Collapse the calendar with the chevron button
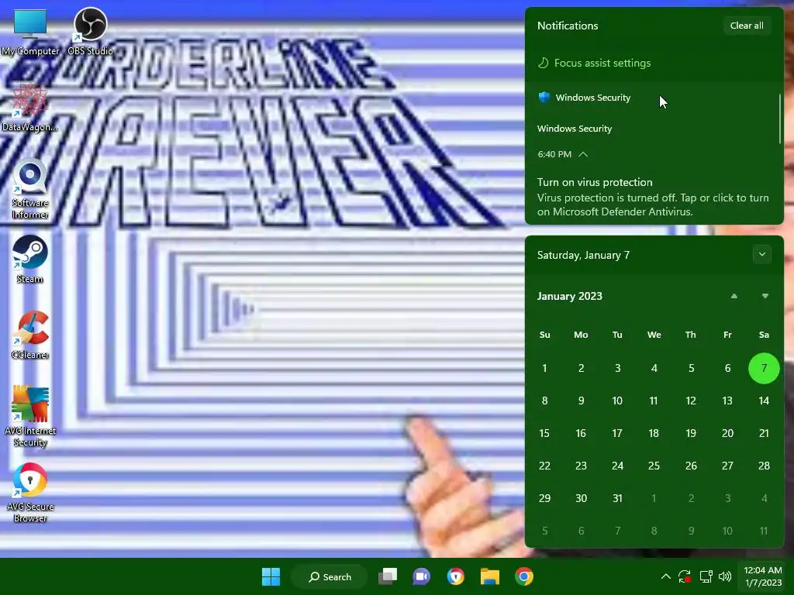Viewport: 794px width, 595px height. [762, 254]
